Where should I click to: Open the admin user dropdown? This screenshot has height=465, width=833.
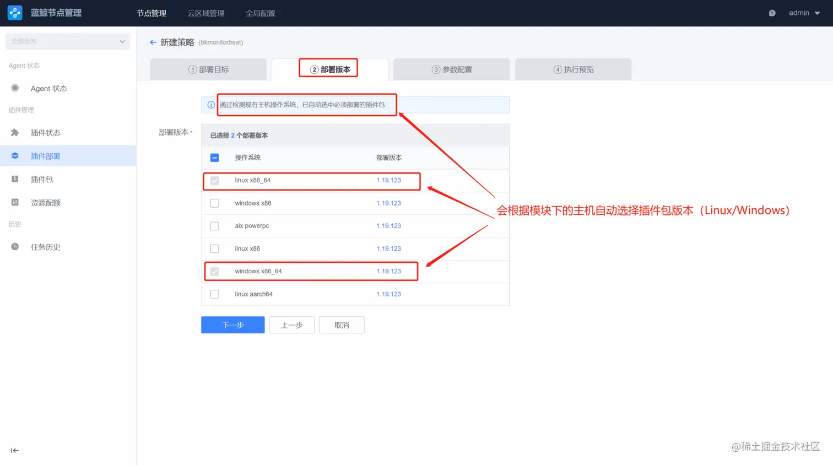[804, 13]
